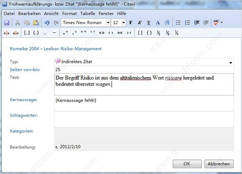This screenshot has height=174, width=242.
Task: Click paragraph formatting icon
Action: pos(167,22)
